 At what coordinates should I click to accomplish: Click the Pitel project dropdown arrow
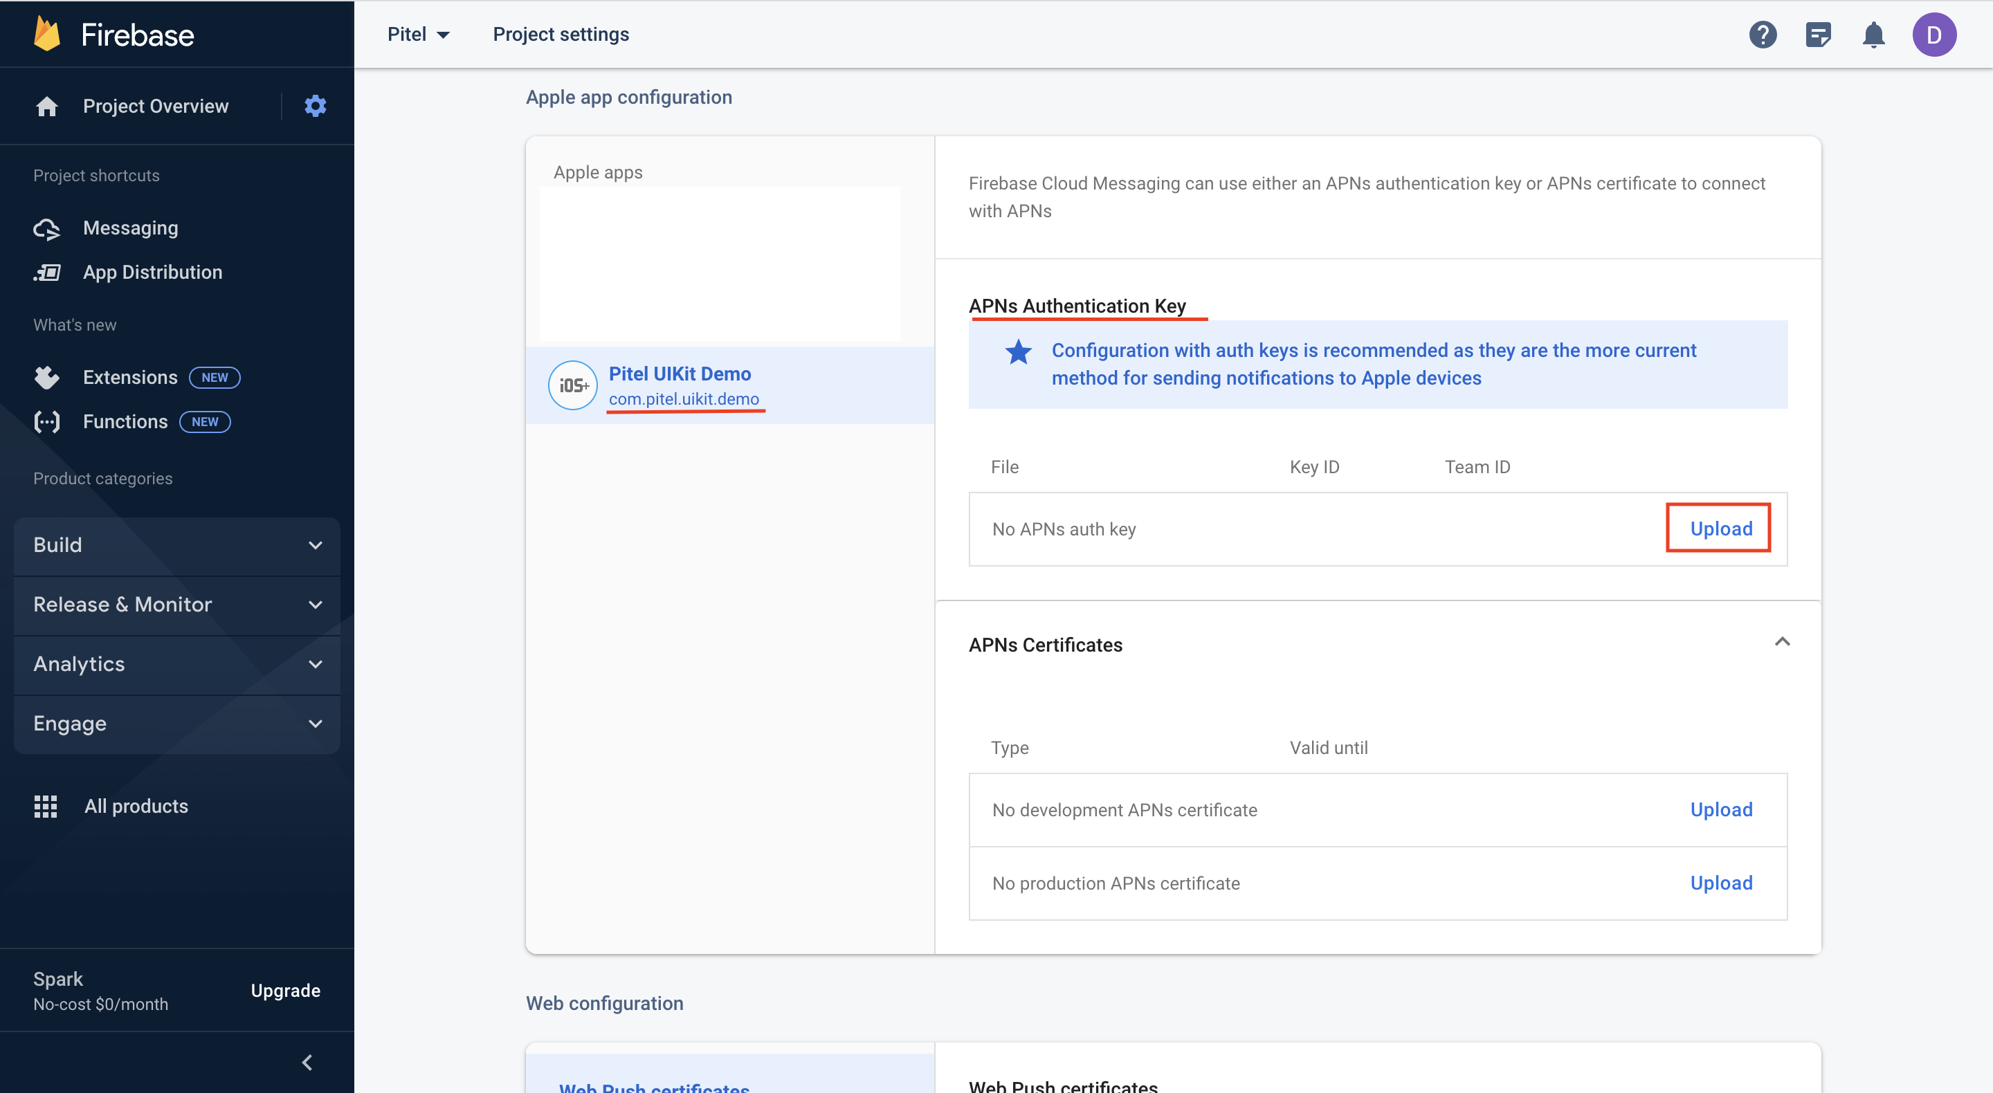pos(444,34)
